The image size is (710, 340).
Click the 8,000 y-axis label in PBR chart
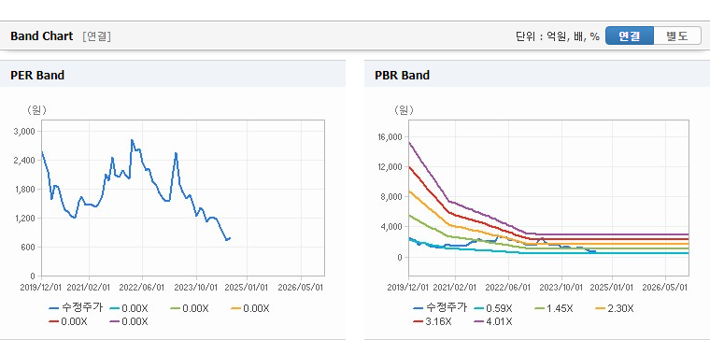point(390,197)
